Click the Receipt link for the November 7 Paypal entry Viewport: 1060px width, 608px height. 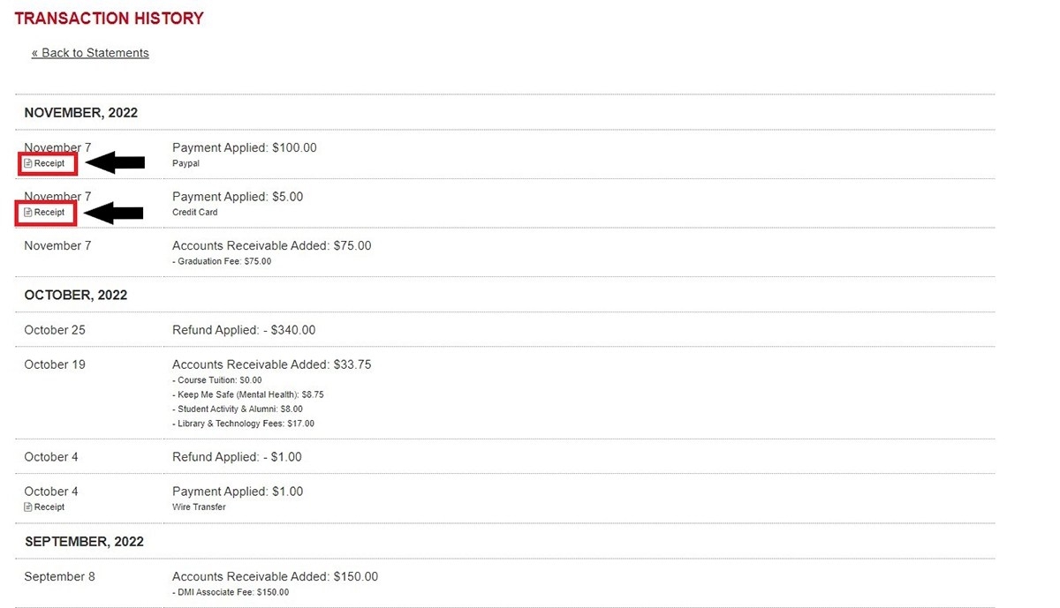pyautogui.click(x=47, y=163)
